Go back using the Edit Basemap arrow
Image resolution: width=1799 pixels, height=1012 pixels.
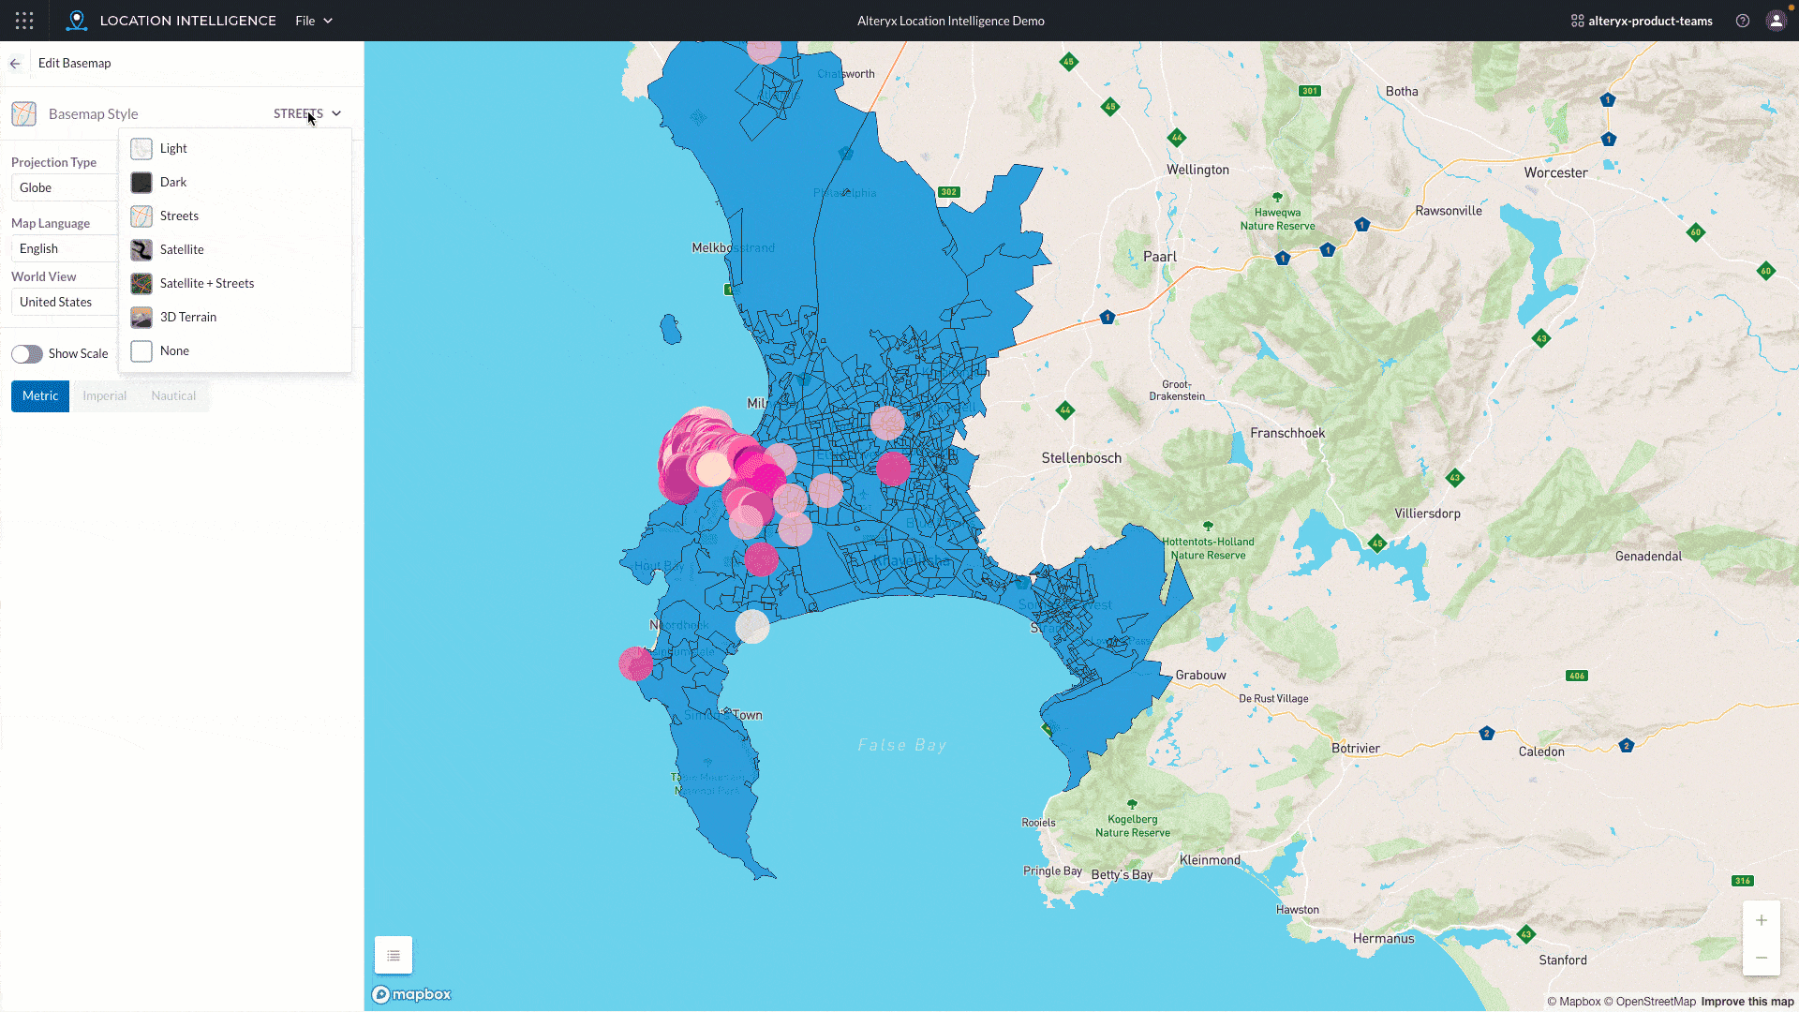[15, 64]
